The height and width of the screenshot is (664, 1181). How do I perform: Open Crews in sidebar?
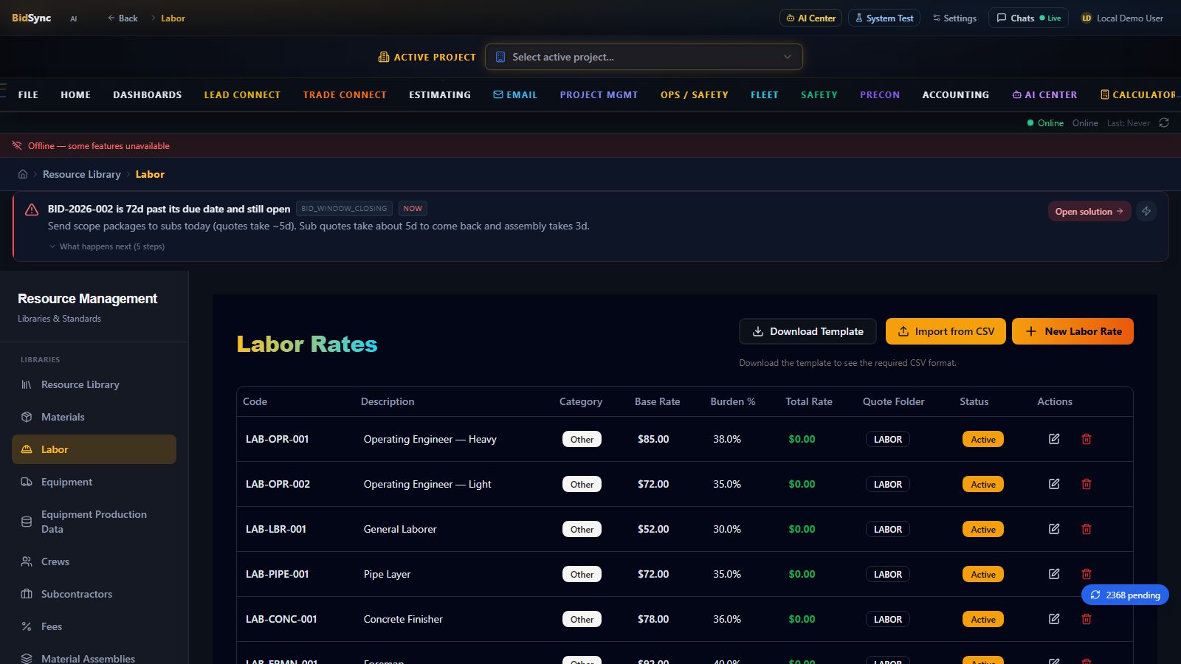pos(94,561)
